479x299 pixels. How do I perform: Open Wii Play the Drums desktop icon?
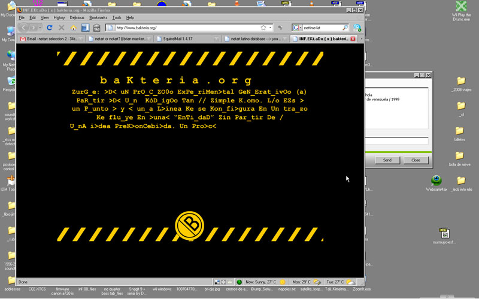coord(460,7)
